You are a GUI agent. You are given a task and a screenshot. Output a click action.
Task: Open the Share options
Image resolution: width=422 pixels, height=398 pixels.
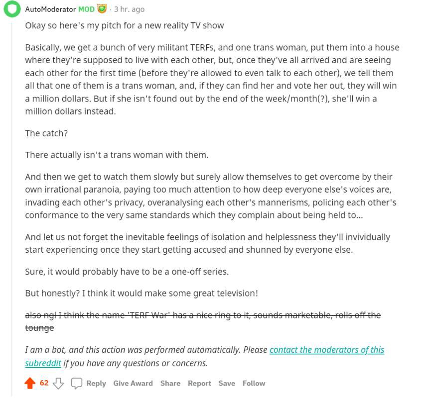click(x=170, y=383)
